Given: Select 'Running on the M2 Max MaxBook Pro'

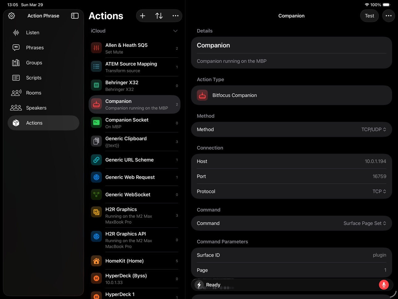Looking at the screenshot, I should tap(129, 219).
